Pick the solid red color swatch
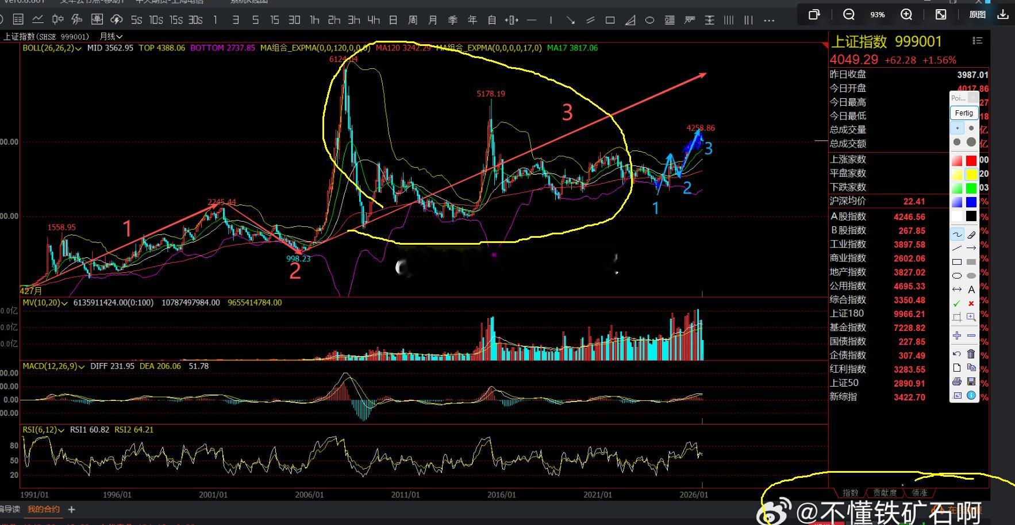This screenshot has height=525, width=1015. click(971, 161)
